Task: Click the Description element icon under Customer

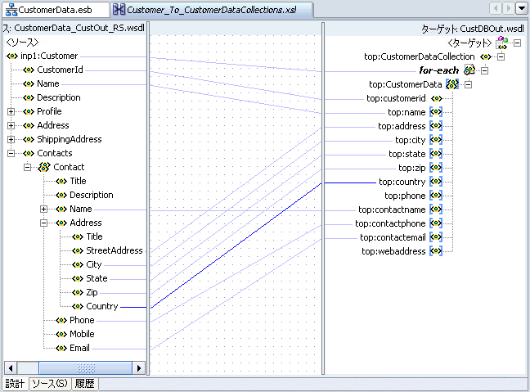Action: point(29,97)
